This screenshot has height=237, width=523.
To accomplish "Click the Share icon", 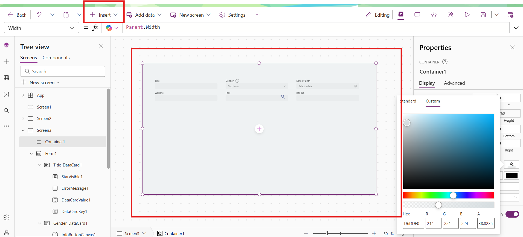I will coord(451,15).
